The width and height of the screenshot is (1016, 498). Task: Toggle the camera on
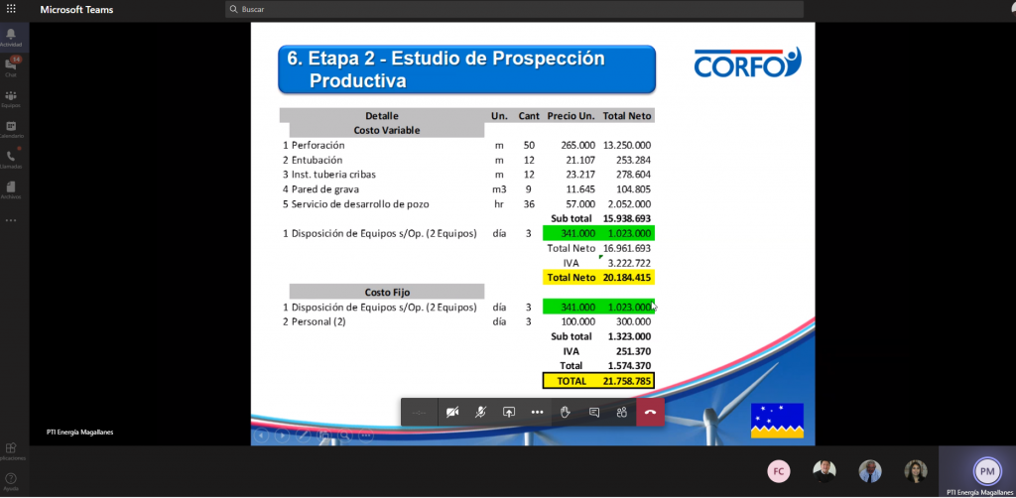coord(452,412)
